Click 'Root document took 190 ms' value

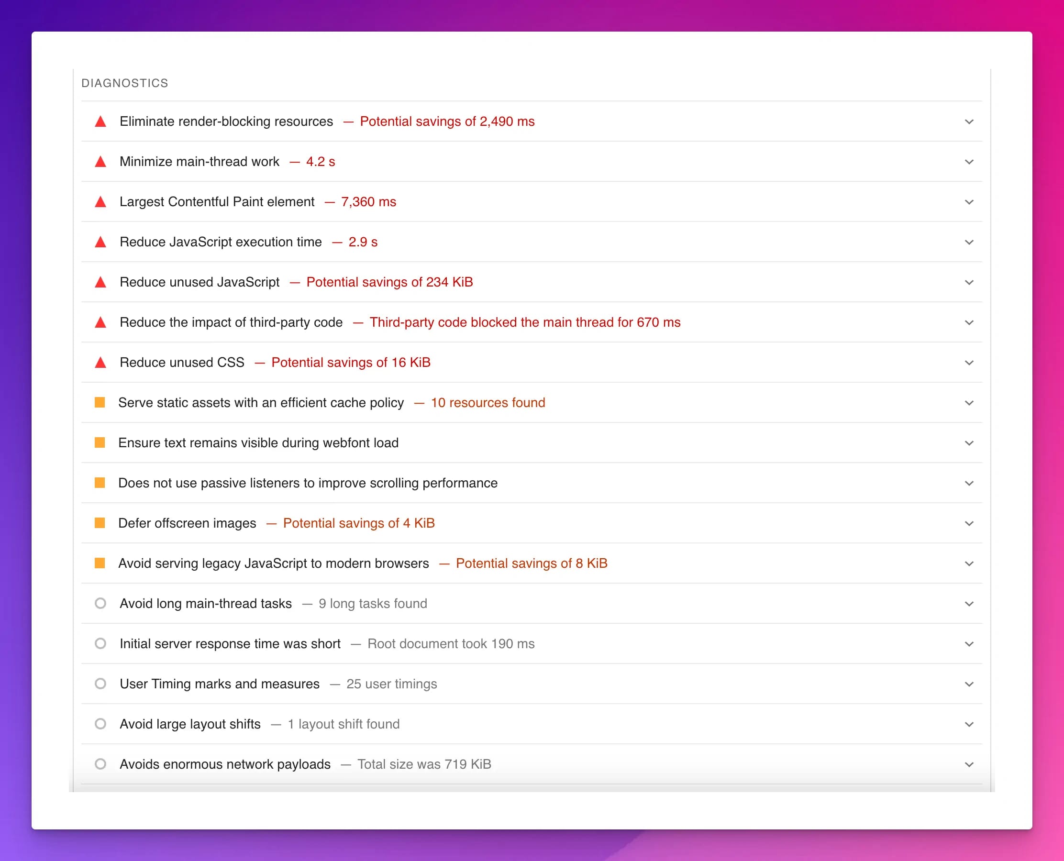pos(451,644)
